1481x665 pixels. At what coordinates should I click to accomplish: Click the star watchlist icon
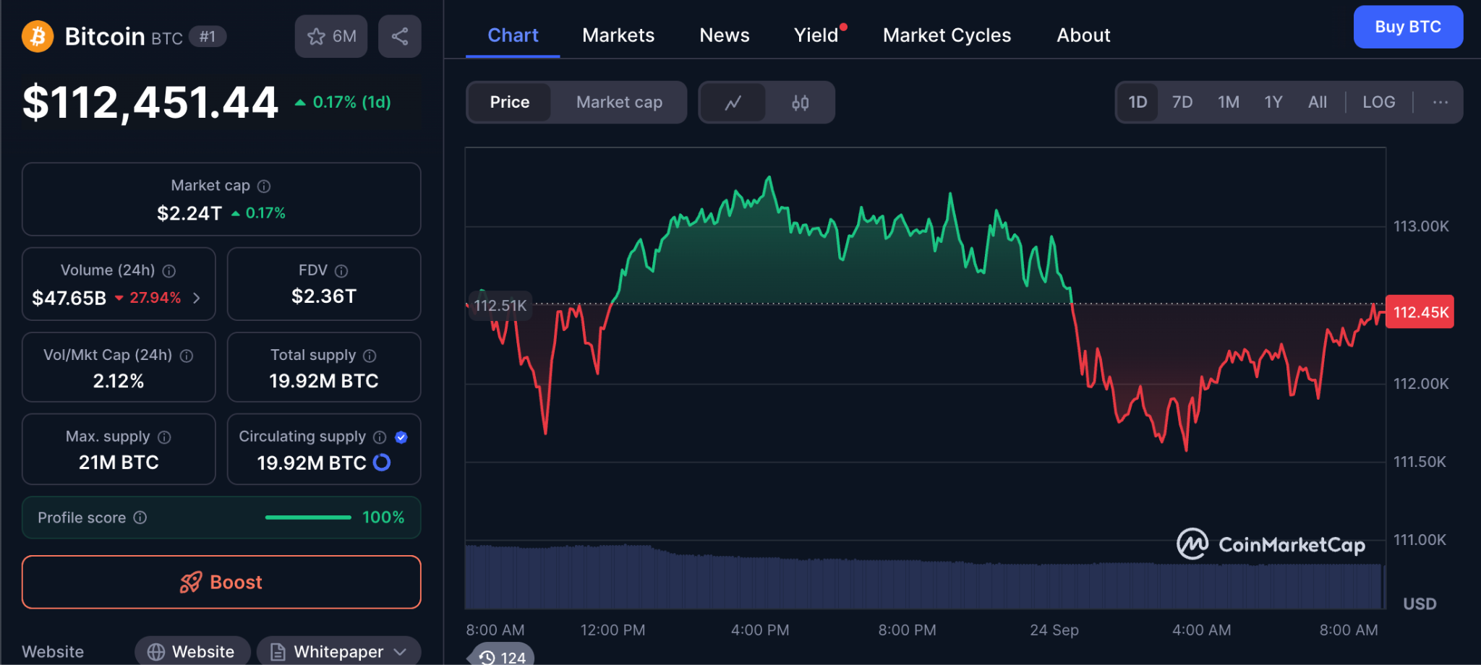tap(317, 37)
